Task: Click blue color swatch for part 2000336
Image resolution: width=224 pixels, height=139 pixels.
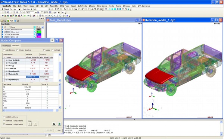Action: pos(39,34)
